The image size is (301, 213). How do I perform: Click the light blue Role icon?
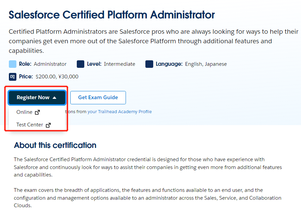tap(13, 64)
